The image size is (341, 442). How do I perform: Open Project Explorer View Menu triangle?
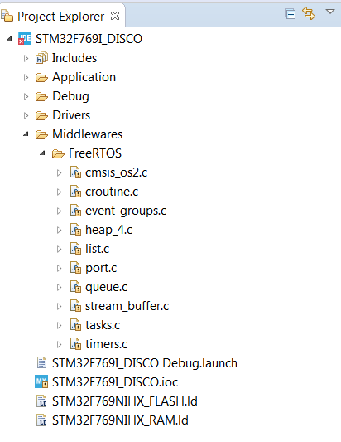[330, 12]
